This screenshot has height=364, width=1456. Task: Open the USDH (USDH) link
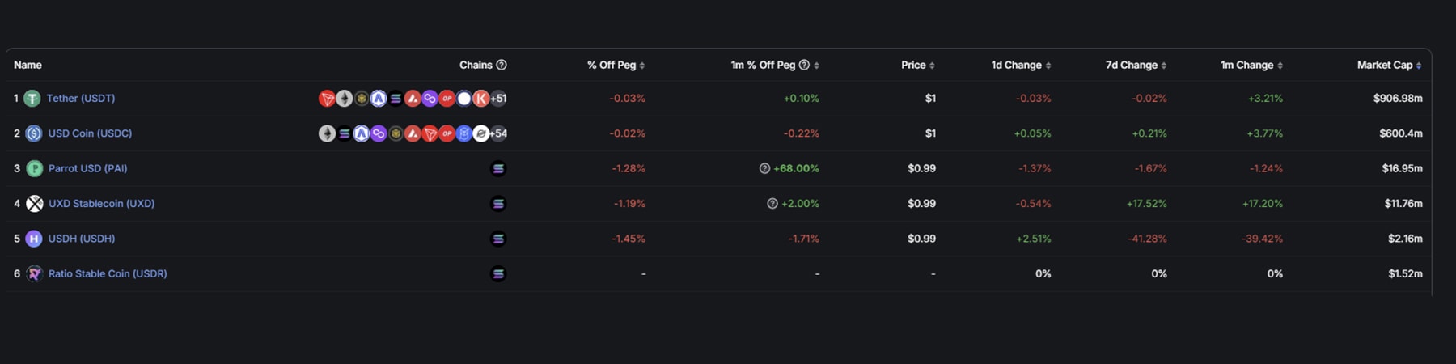click(x=82, y=239)
